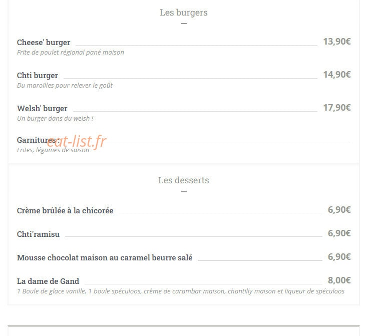Image resolution: width=376 pixels, height=336 pixels.
Task: Select La dame de Gand dessert
Action: 48,281
